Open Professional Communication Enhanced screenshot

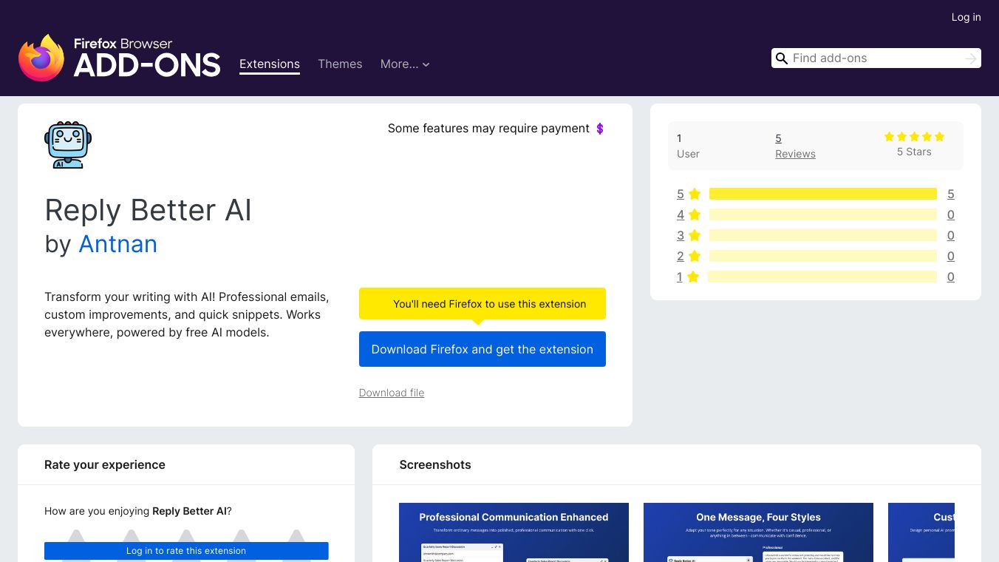coord(514,532)
